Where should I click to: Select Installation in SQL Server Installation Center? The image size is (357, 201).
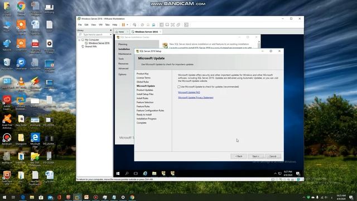[x=124, y=49]
